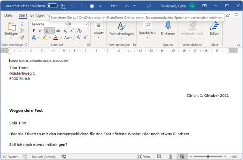Viewport: 243px width, 160px height.
Task: Toggle subscript formatting
Action: click(65, 31)
